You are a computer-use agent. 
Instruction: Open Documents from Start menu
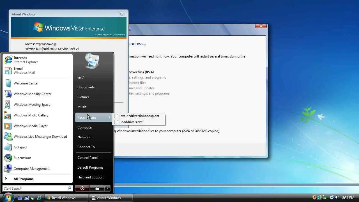(94, 87)
